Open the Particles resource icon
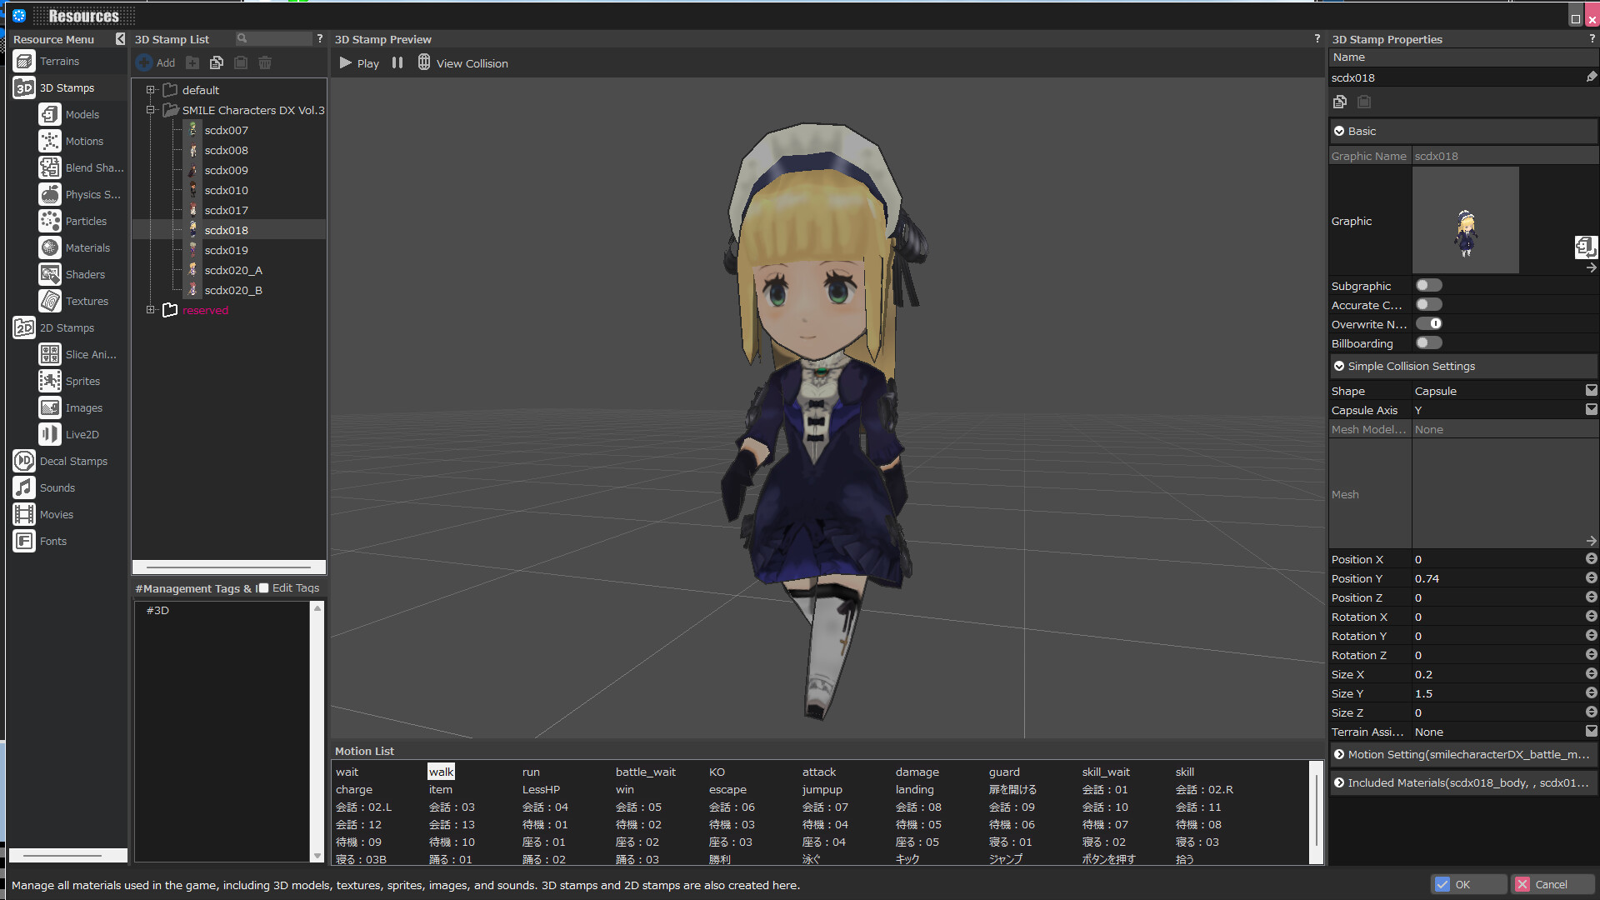Image resolution: width=1600 pixels, height=900 pixels. pos(50,221)
